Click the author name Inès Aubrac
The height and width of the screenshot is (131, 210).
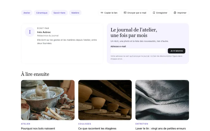tap(44, 32)
